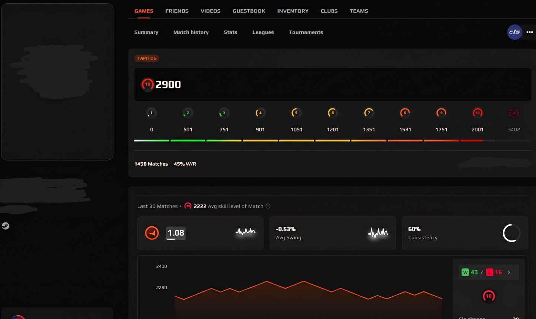
Task: Go to the TEAMS tab
Action: [x=359, y=11]
